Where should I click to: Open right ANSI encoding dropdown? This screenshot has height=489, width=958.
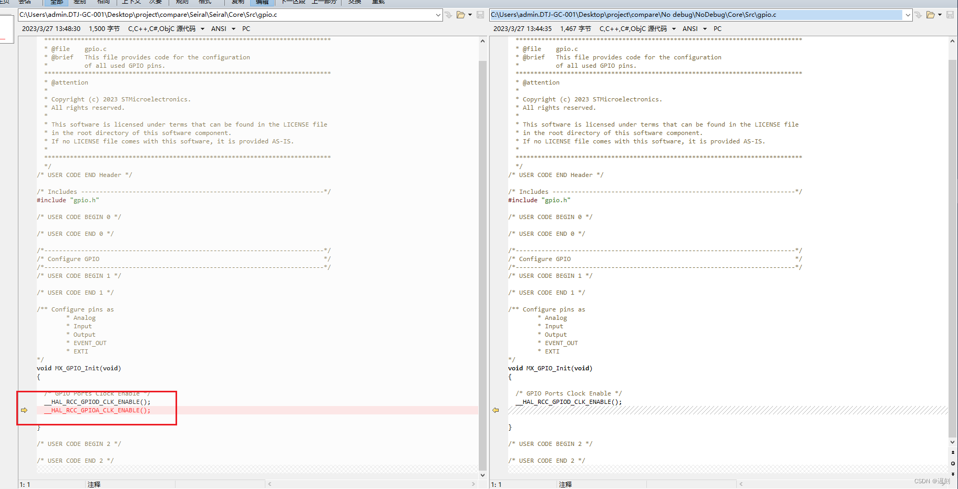click(x=705, y=29)
